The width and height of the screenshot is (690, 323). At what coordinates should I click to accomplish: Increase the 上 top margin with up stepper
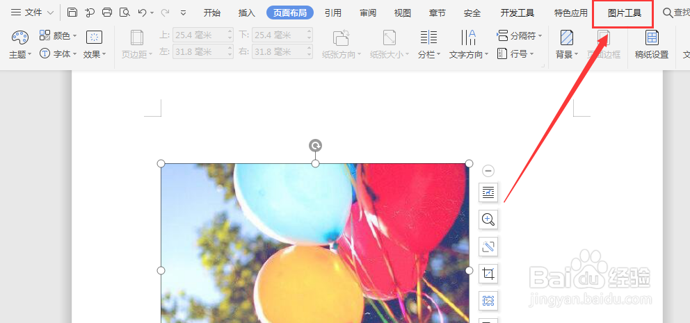pos(230,31)
